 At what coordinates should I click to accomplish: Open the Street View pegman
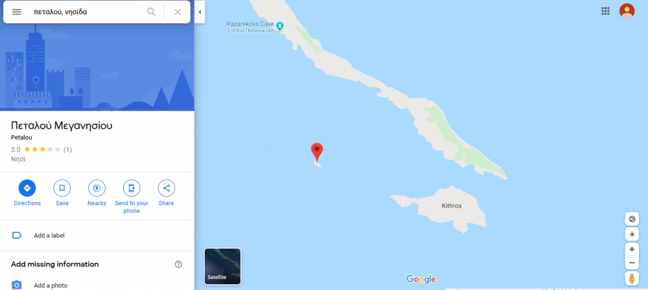(631, 279)
